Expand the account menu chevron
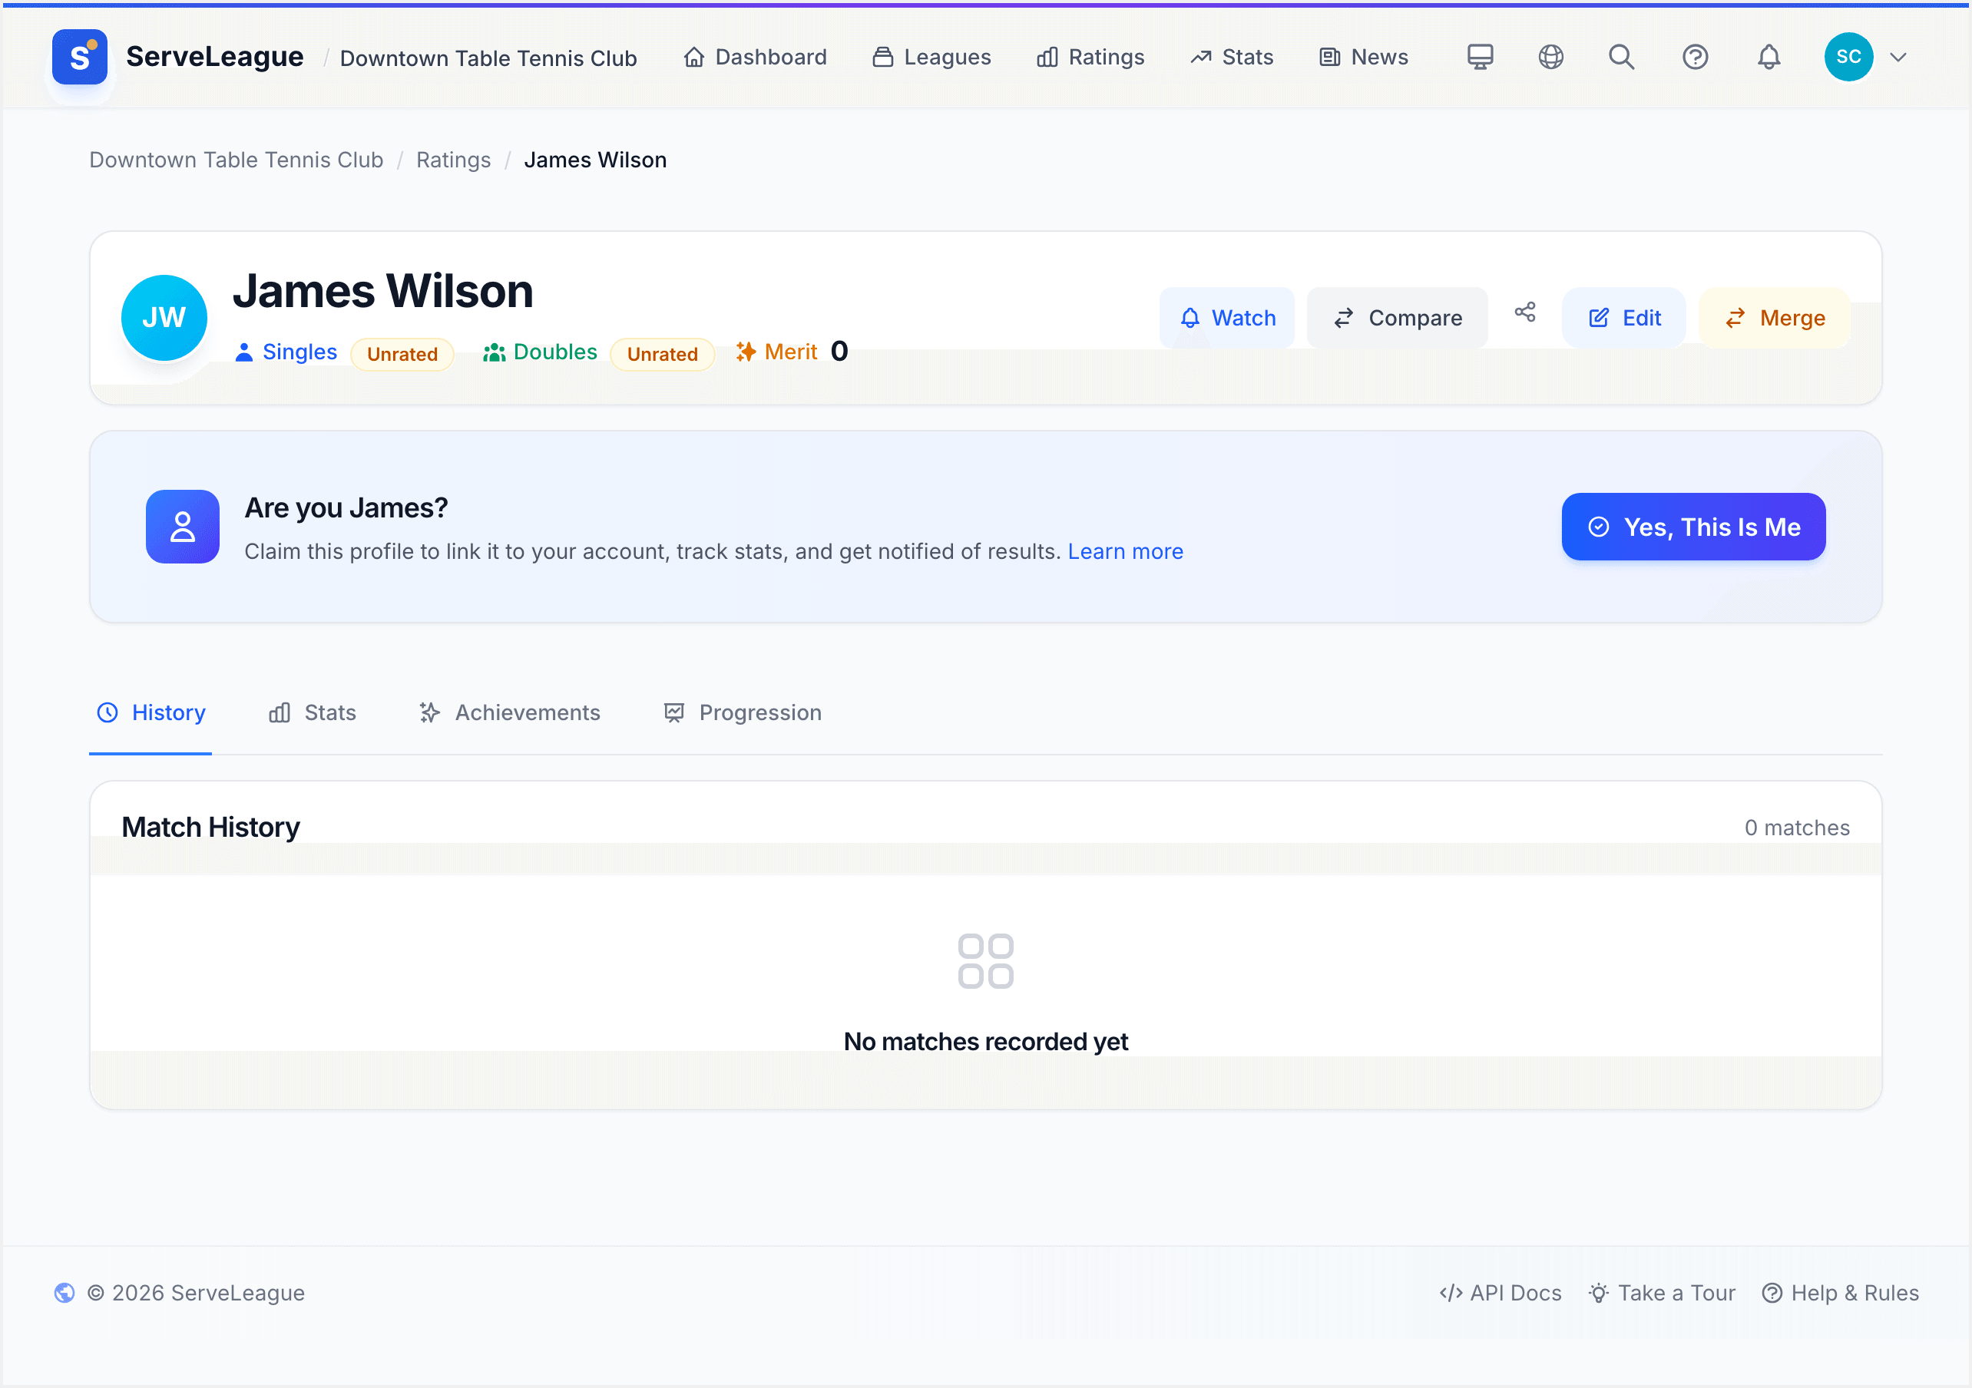 [x=1898, y=58]
